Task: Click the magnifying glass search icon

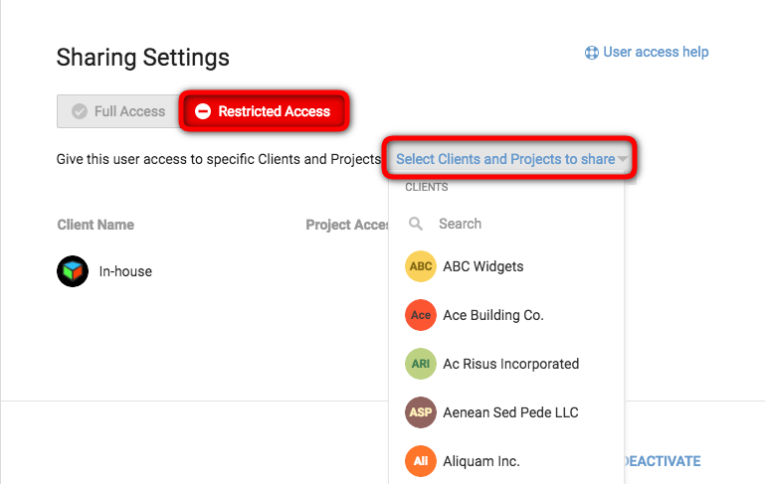Action: [x=416, y=224]
